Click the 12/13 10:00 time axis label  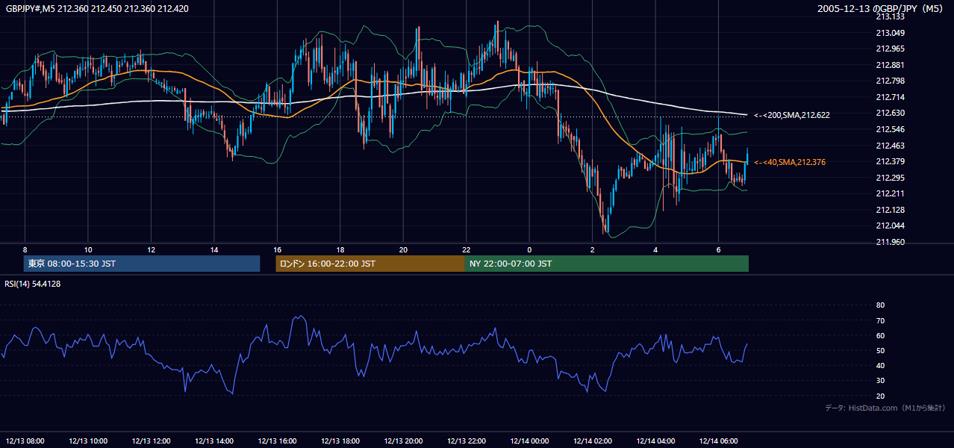pos(88,441)
